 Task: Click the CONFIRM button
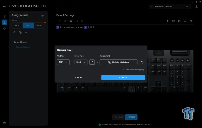(x=123, y=78)
